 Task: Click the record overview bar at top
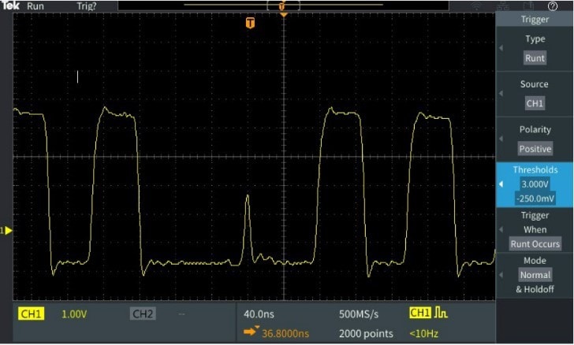click(283, 6)
